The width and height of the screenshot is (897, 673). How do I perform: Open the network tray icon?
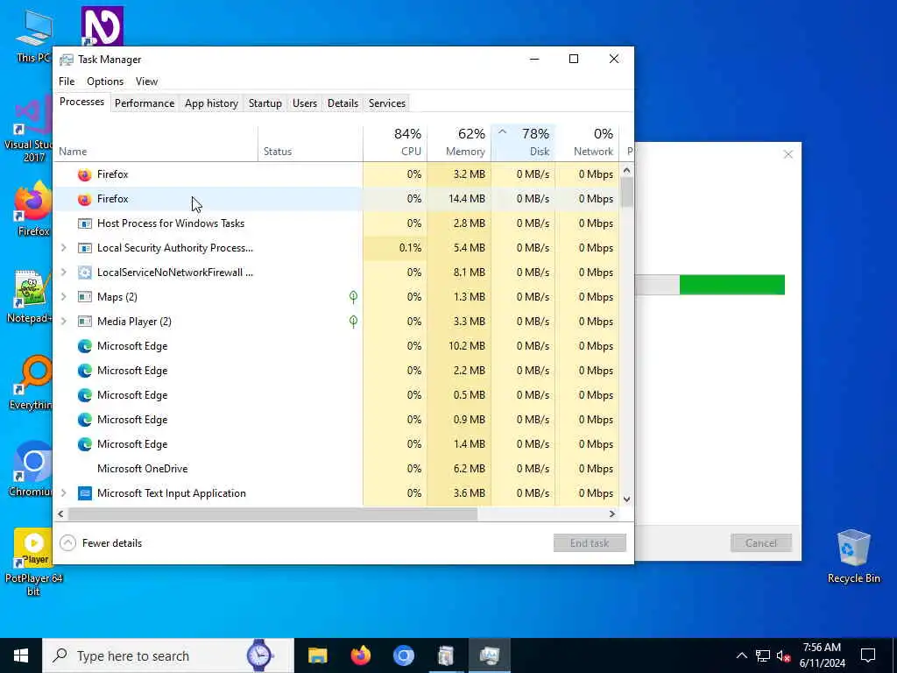[x=763, y=655]
